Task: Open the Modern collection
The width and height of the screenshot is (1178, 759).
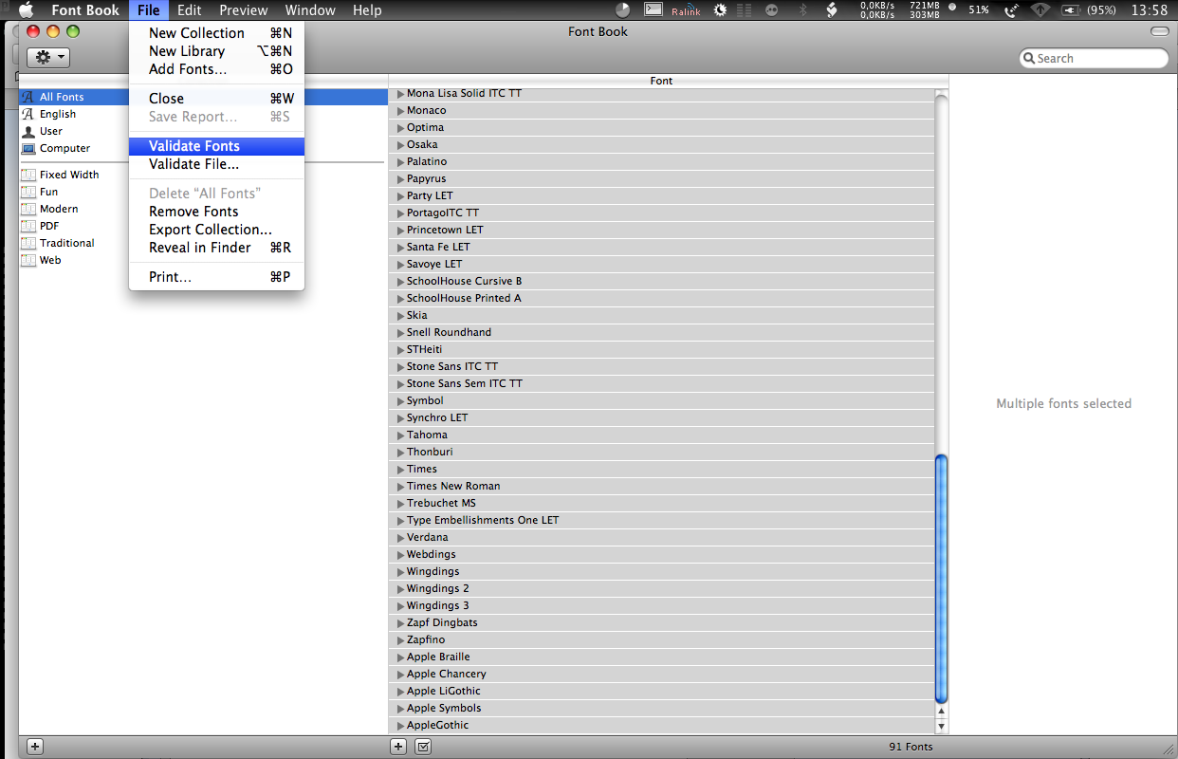Action: (58, 209)
